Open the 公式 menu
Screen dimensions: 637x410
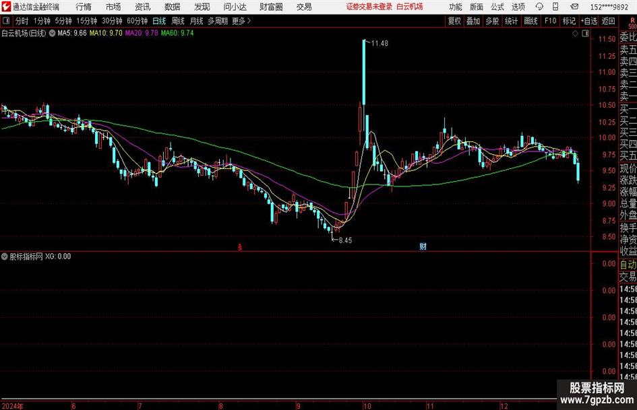(x=497, y=7)
